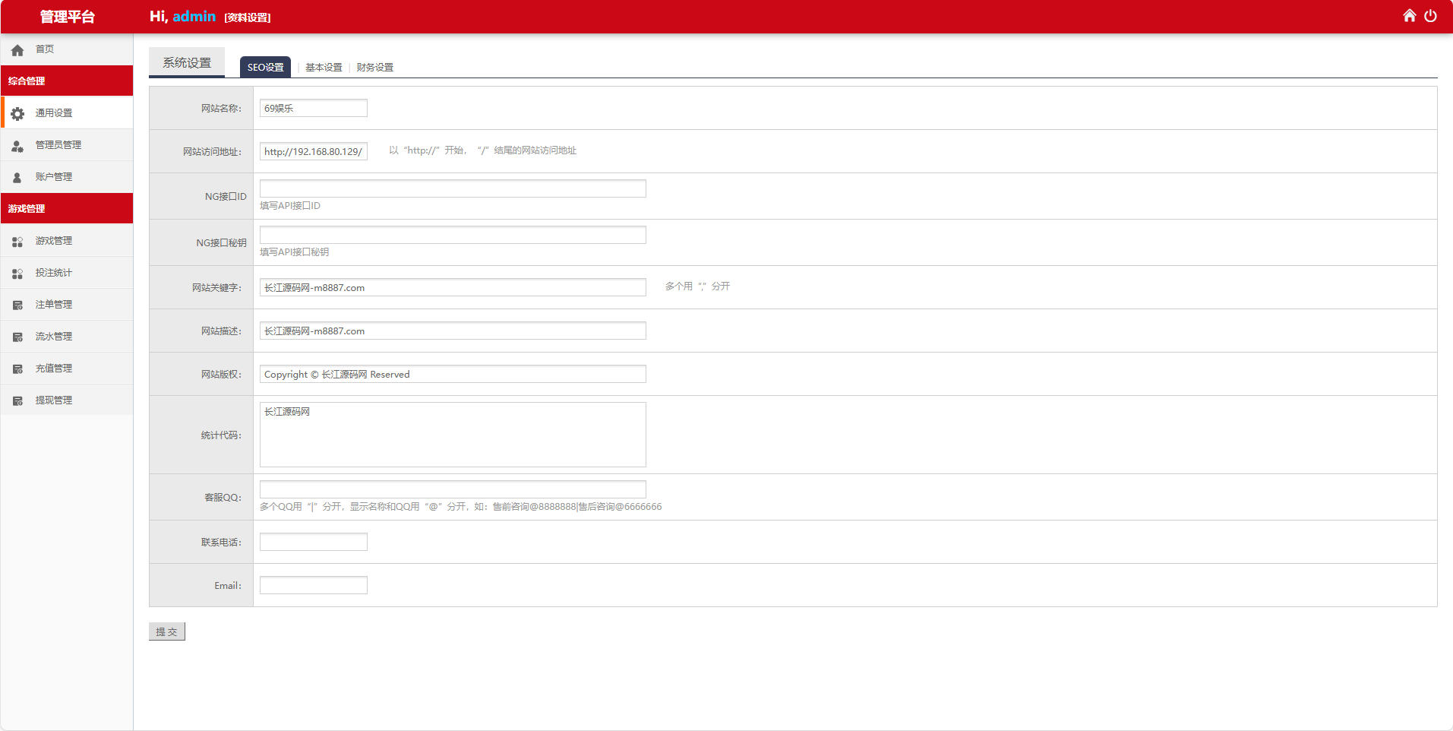Focus the 网站访问地址 input field
The height and width of the screenshot is (731, 1453).
[x=314, y=151]
